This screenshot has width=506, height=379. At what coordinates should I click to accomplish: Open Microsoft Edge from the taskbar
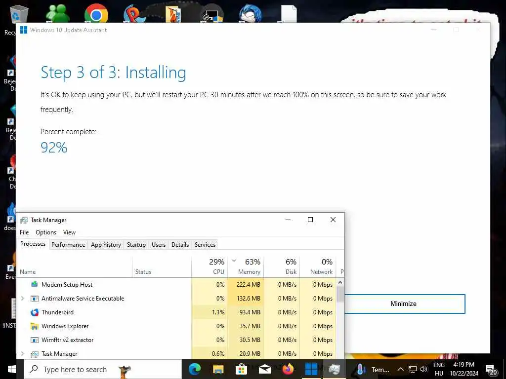(x=195, y=369)
